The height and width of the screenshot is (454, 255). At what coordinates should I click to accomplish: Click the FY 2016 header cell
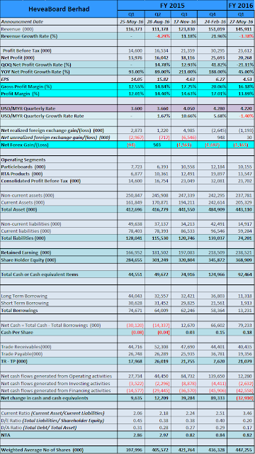pos(241,5)
